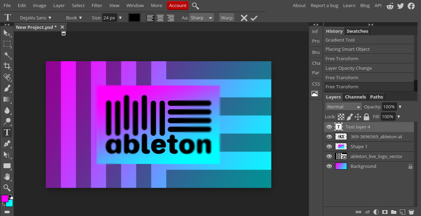Toggle the lock image pixels brush icon
This screenshot has width=421, height=216.
(x=349, y=117)
